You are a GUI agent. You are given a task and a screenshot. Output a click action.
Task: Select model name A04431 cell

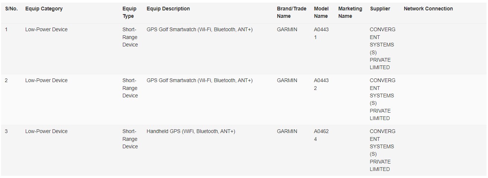tap(321, 33)
